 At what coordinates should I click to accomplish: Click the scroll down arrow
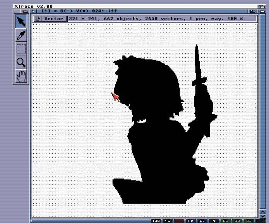pyautogui.click(x=262, y=216)
